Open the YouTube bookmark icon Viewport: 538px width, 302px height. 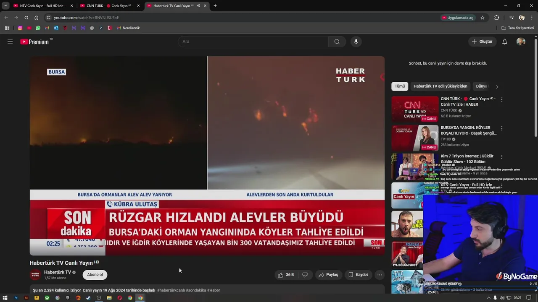click(x=29, y=28)
